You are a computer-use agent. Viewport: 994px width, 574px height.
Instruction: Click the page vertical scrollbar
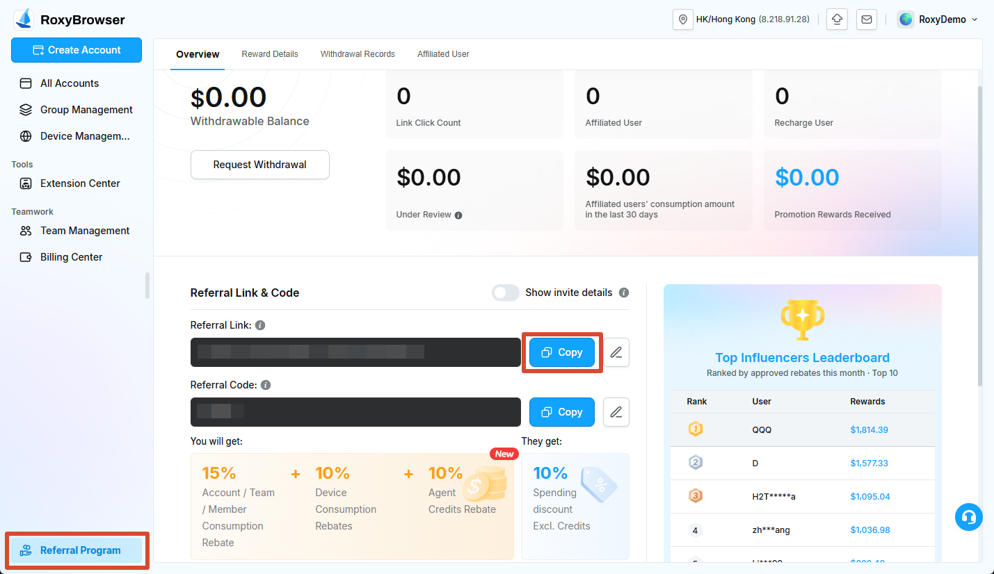[980, 236]
